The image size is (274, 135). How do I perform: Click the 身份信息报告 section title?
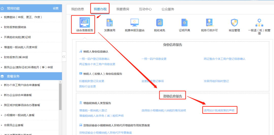click(173, 45)
